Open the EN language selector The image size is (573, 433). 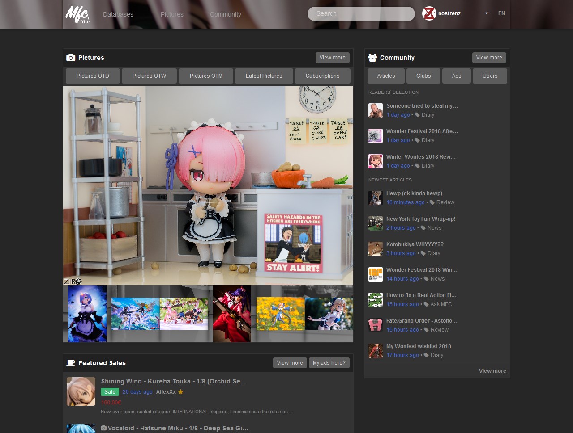[501, 13]
